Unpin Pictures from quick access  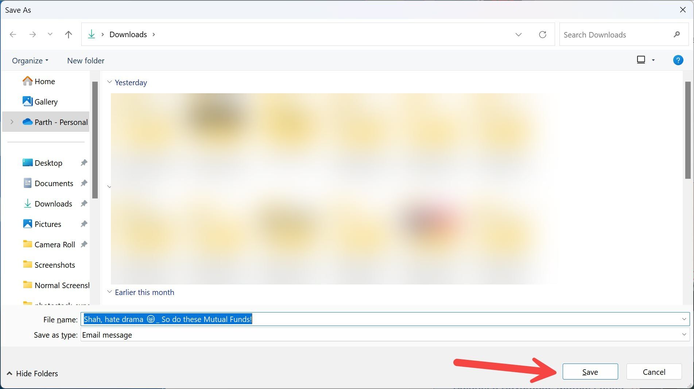(x=84, y=224)
